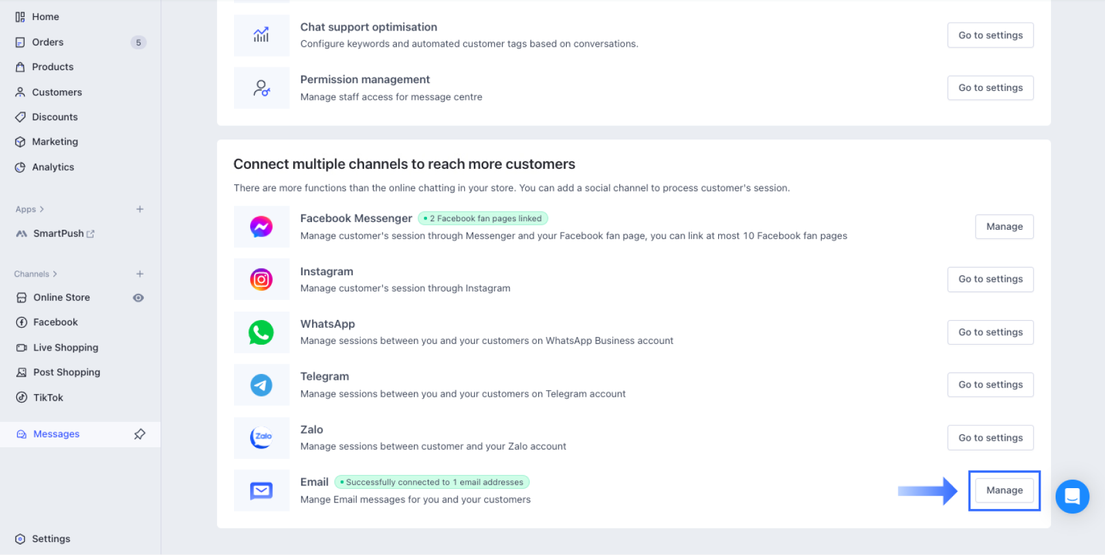Click Manage for Facebook Messenger
This screenshot has width=1105, height=555.
[x=1004, y=227]
